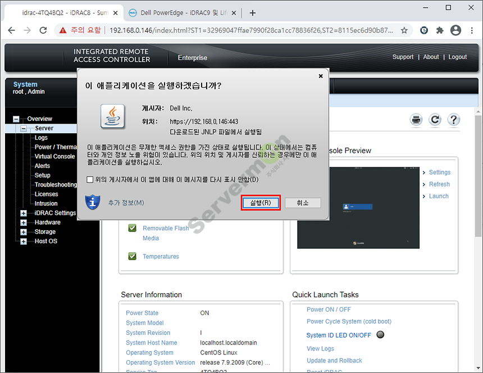Click the virtual console preview thumbnail
The height and width of the screenshot is (373, 483).
(x=358, y=208)
